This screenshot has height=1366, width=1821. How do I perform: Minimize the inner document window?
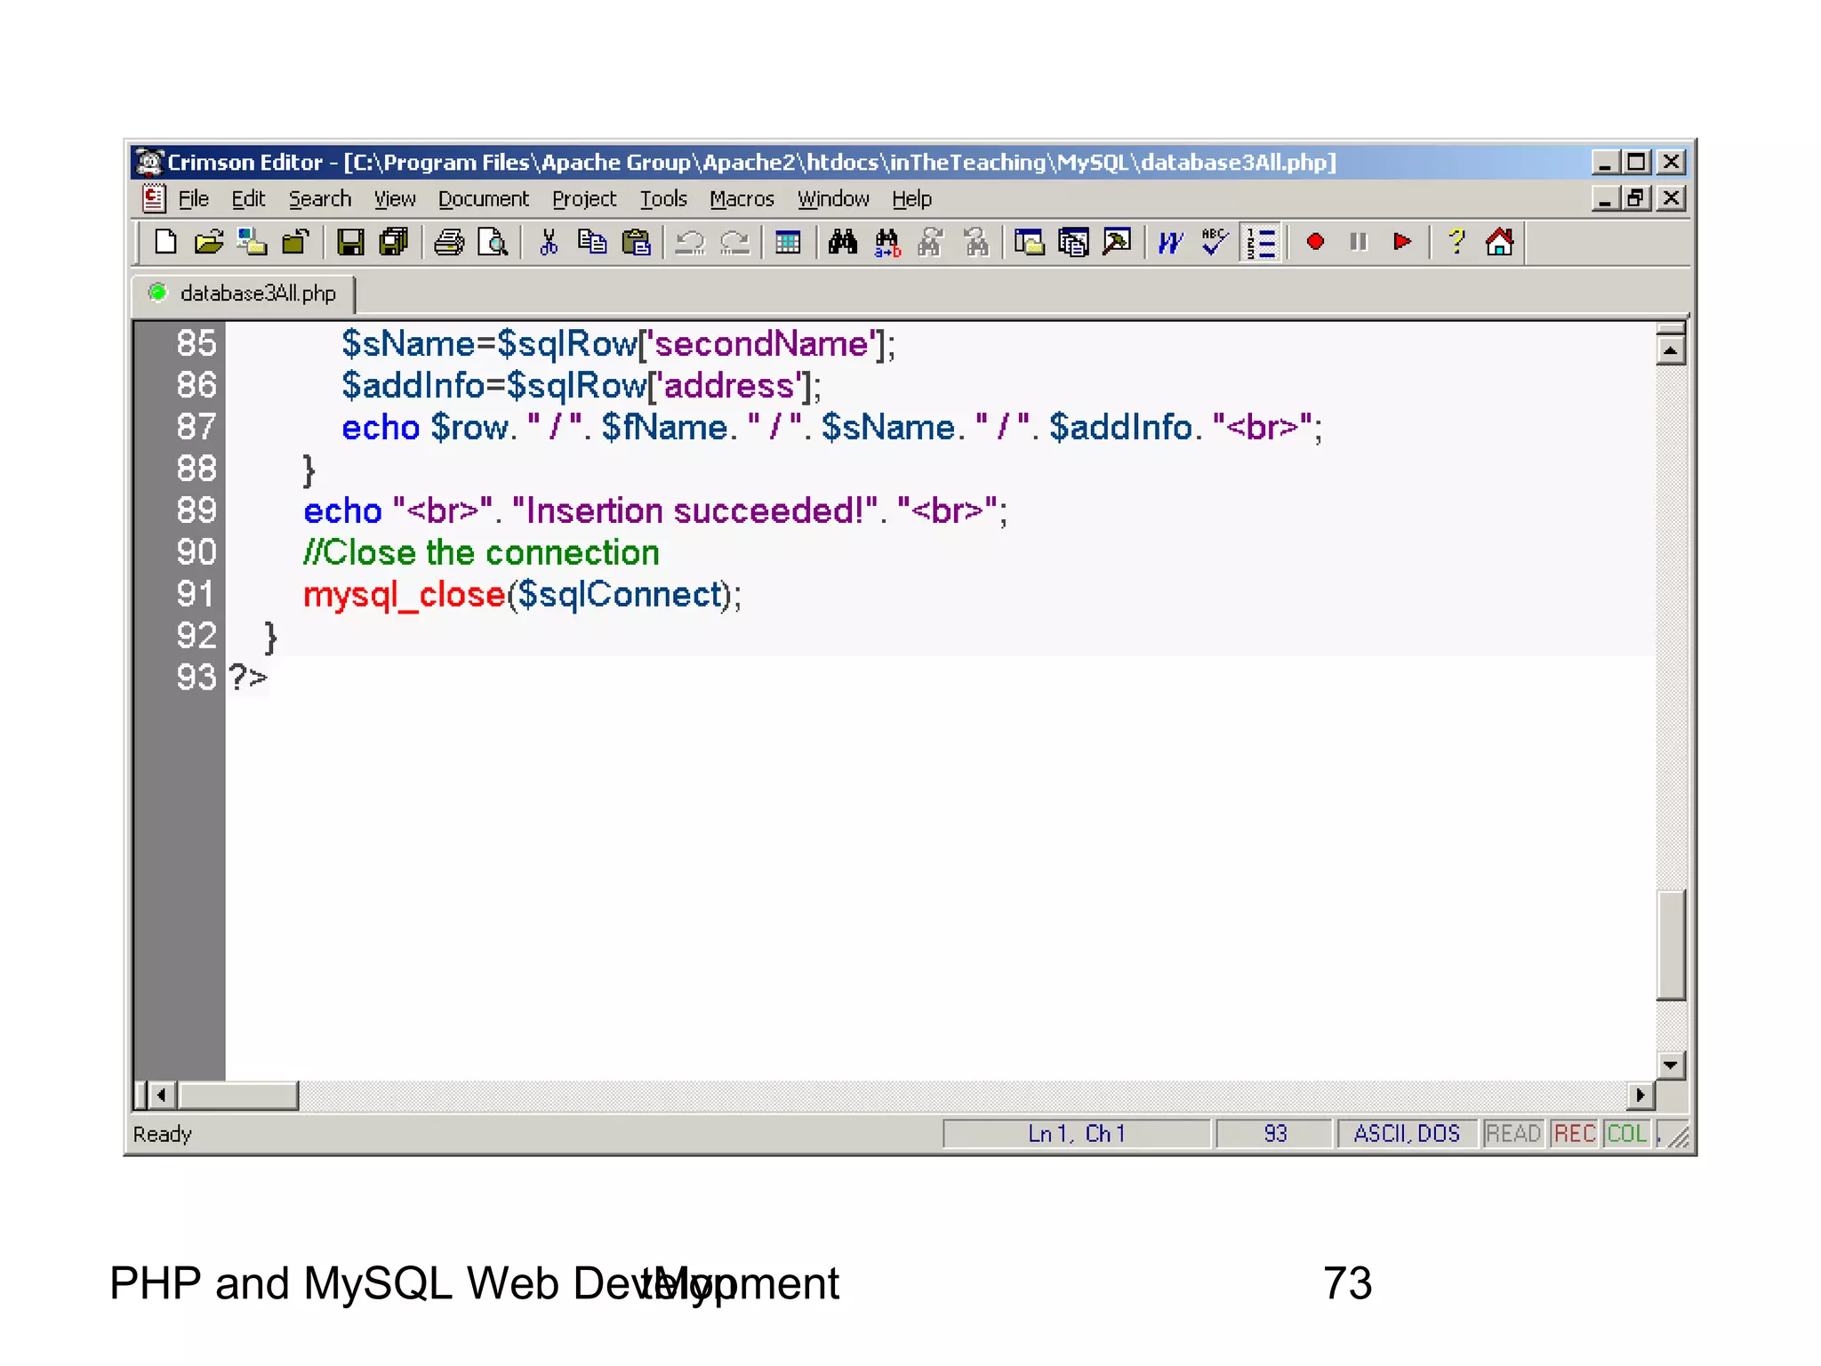(x=1604, y=198)
